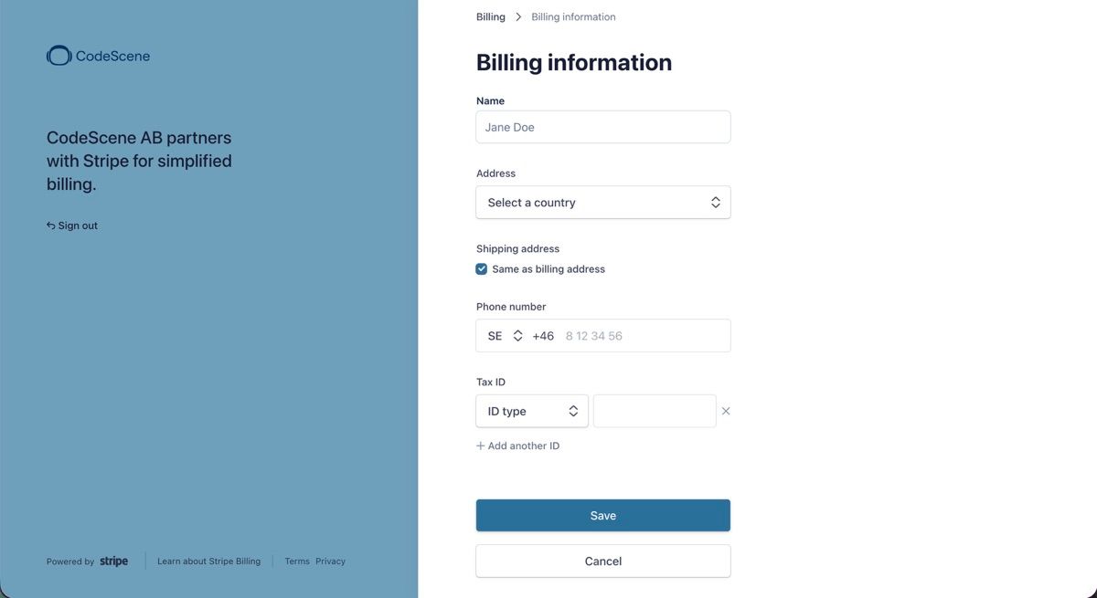The image size is (1097, 598).
Task: Open the Terms link
Action: pos(297,561)
